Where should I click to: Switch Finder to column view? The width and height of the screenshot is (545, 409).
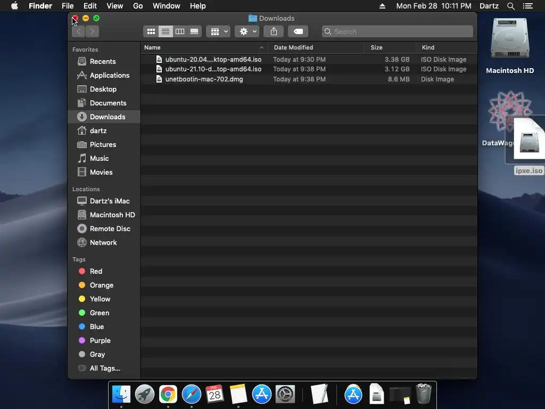(180, 31)
